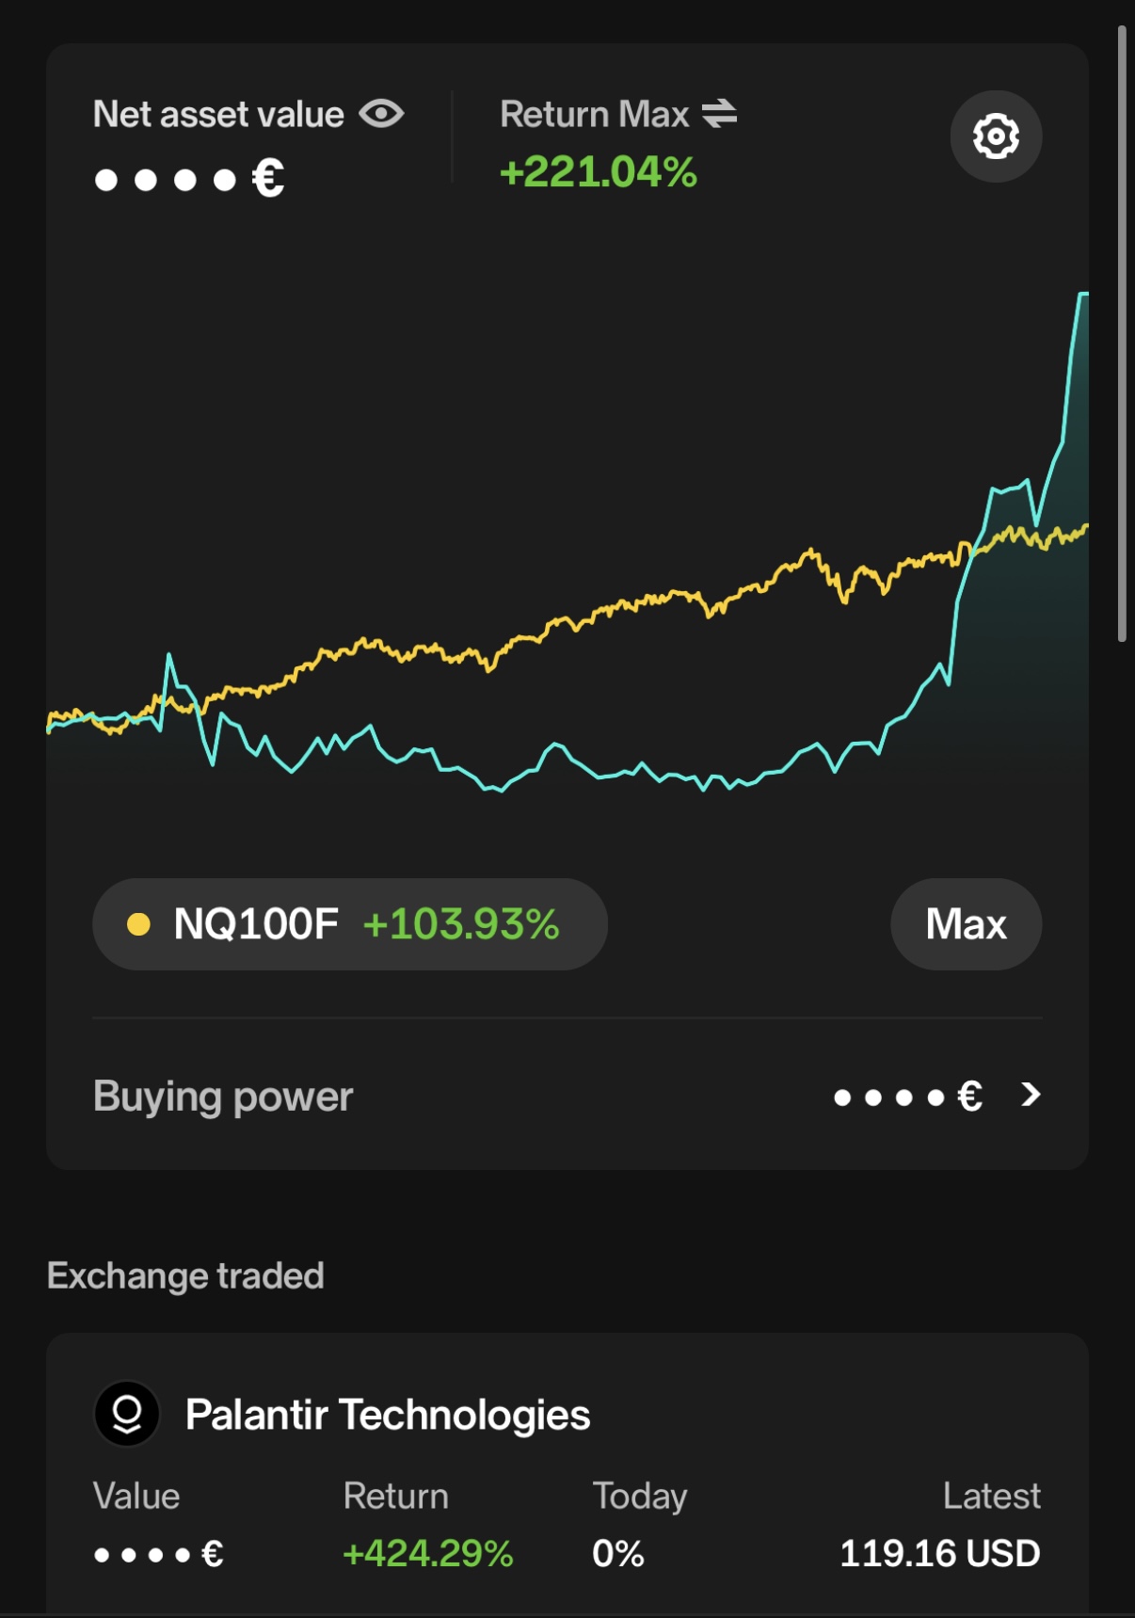Click the Exchange traded section header
Image resolution: width=1135 pixels, height=1618 pixels.
click(x=185, y=1276)
